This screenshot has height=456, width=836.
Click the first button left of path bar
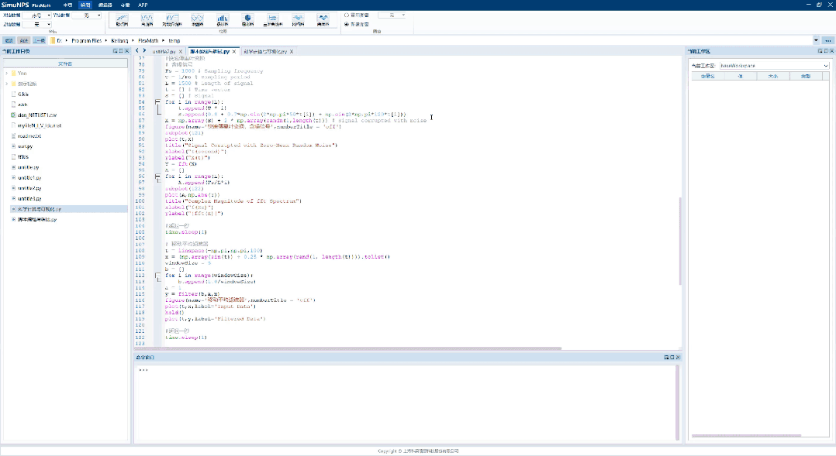click(x=9, y=40)
